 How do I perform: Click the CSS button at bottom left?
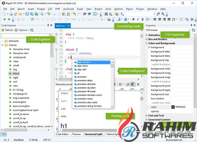pos(4,134)
